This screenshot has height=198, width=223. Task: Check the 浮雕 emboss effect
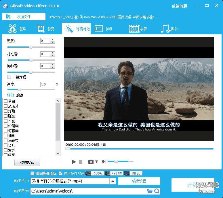(5, 111)
